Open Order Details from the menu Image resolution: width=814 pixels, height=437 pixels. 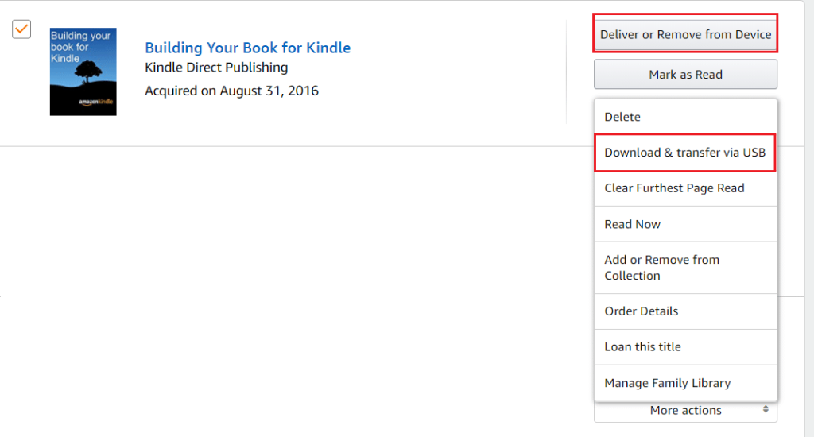[641, 311]
